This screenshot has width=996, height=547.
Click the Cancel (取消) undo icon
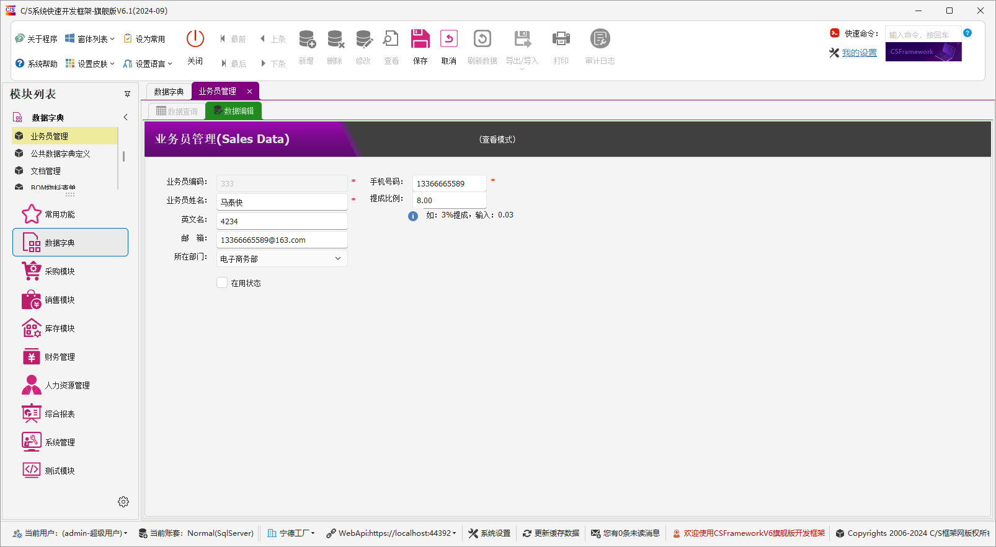coord(449,38)
